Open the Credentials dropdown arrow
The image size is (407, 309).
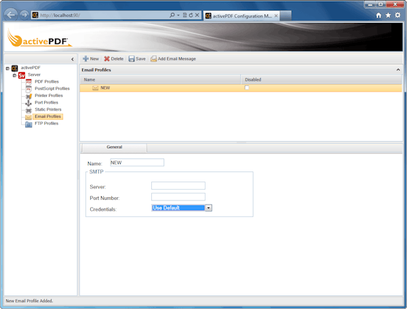208,208
